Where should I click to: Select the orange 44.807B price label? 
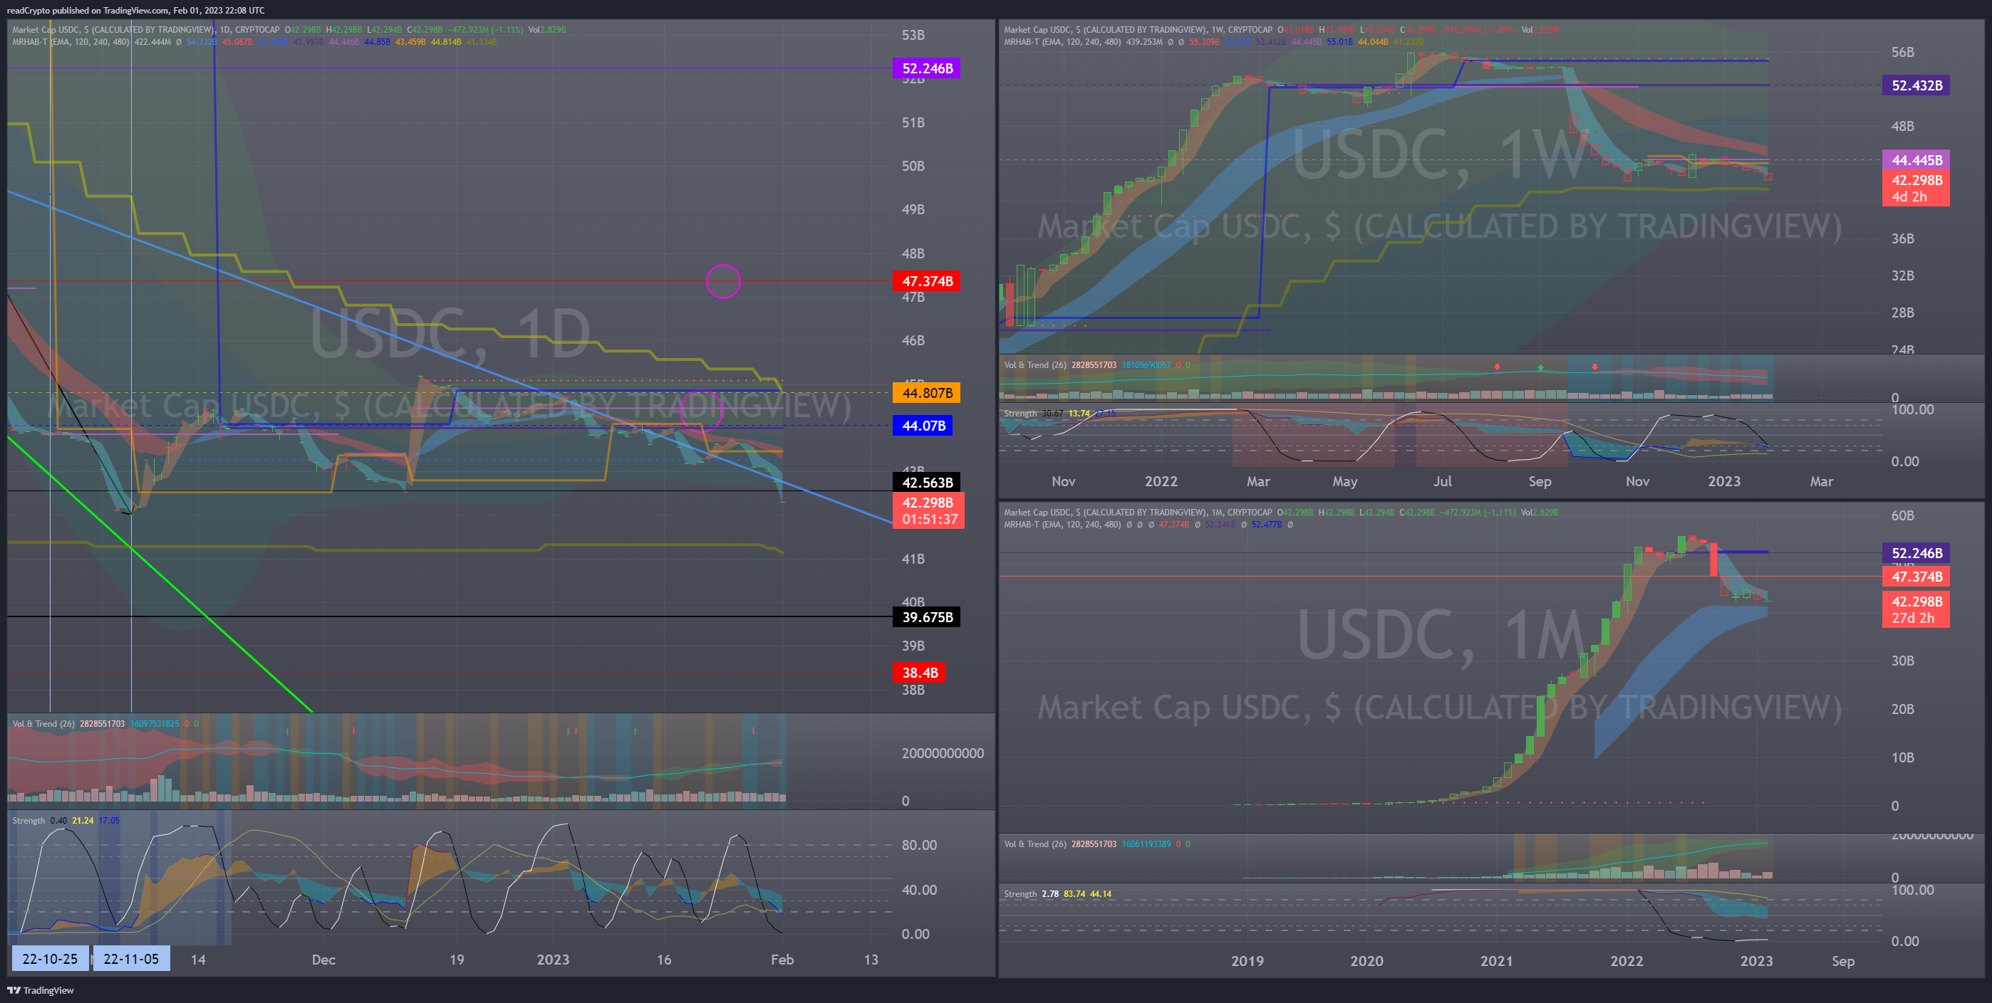(x=926, y=392)
